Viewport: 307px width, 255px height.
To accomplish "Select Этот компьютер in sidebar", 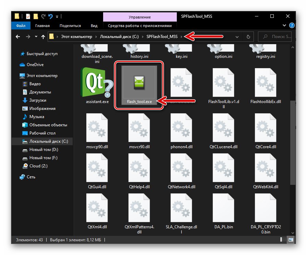I will click(39, 76).
